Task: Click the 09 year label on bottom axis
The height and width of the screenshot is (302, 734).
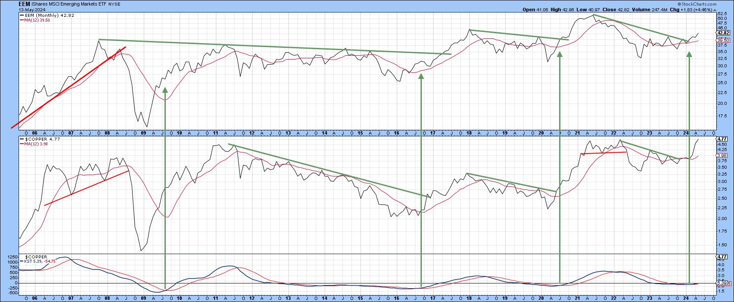Action: pos(143,298)
